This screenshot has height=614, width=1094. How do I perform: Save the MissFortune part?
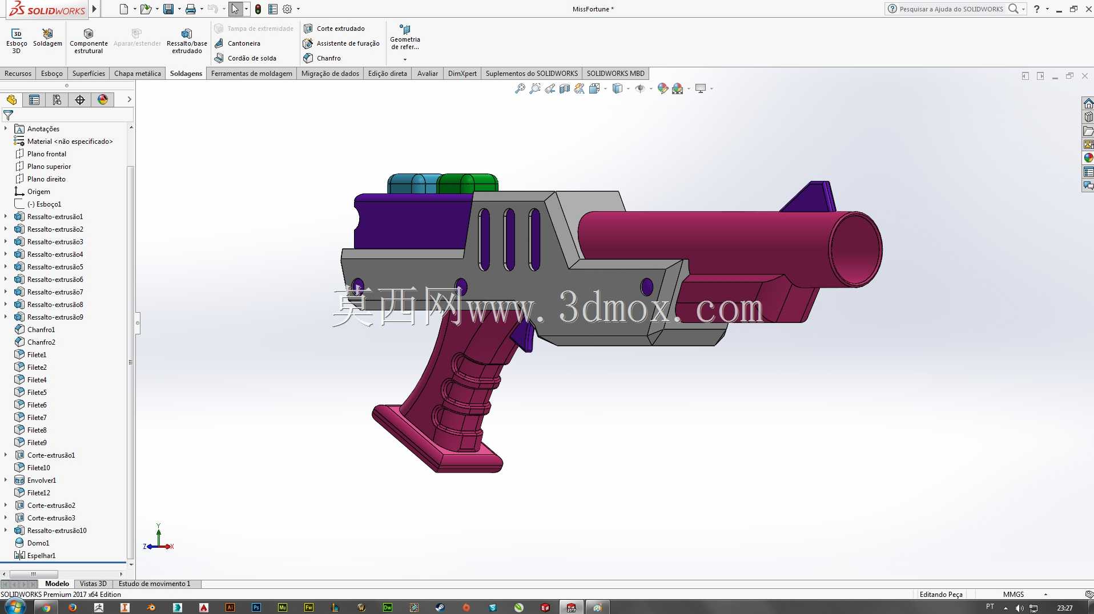(x=168, y=9)
